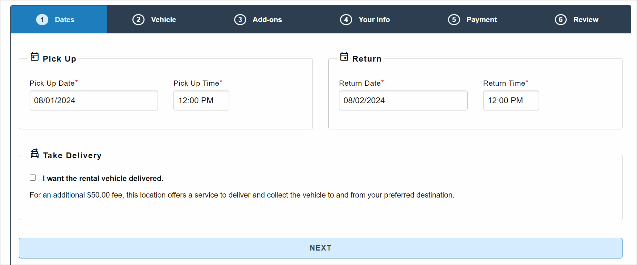Enable the rental vehicle delivered checkbox

pyautogui.click(x=33, y=178)
